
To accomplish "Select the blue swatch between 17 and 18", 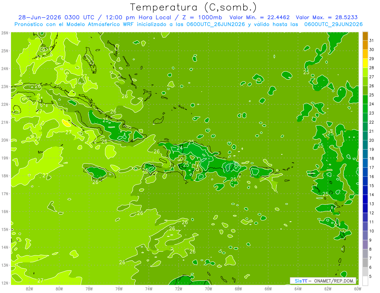I will (365, 163).
